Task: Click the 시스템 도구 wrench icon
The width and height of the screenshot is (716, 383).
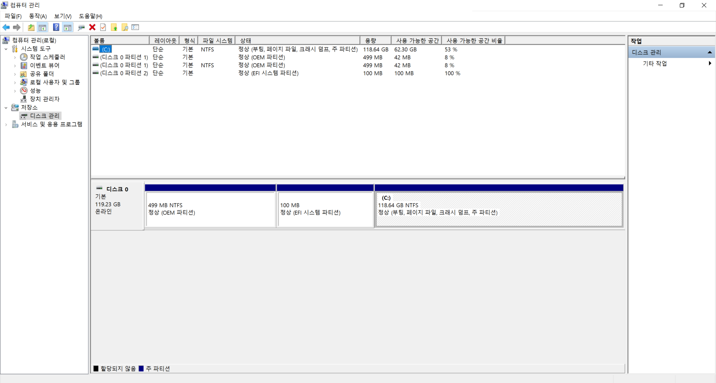Action: pyautogui.click(x=15, y=49)
